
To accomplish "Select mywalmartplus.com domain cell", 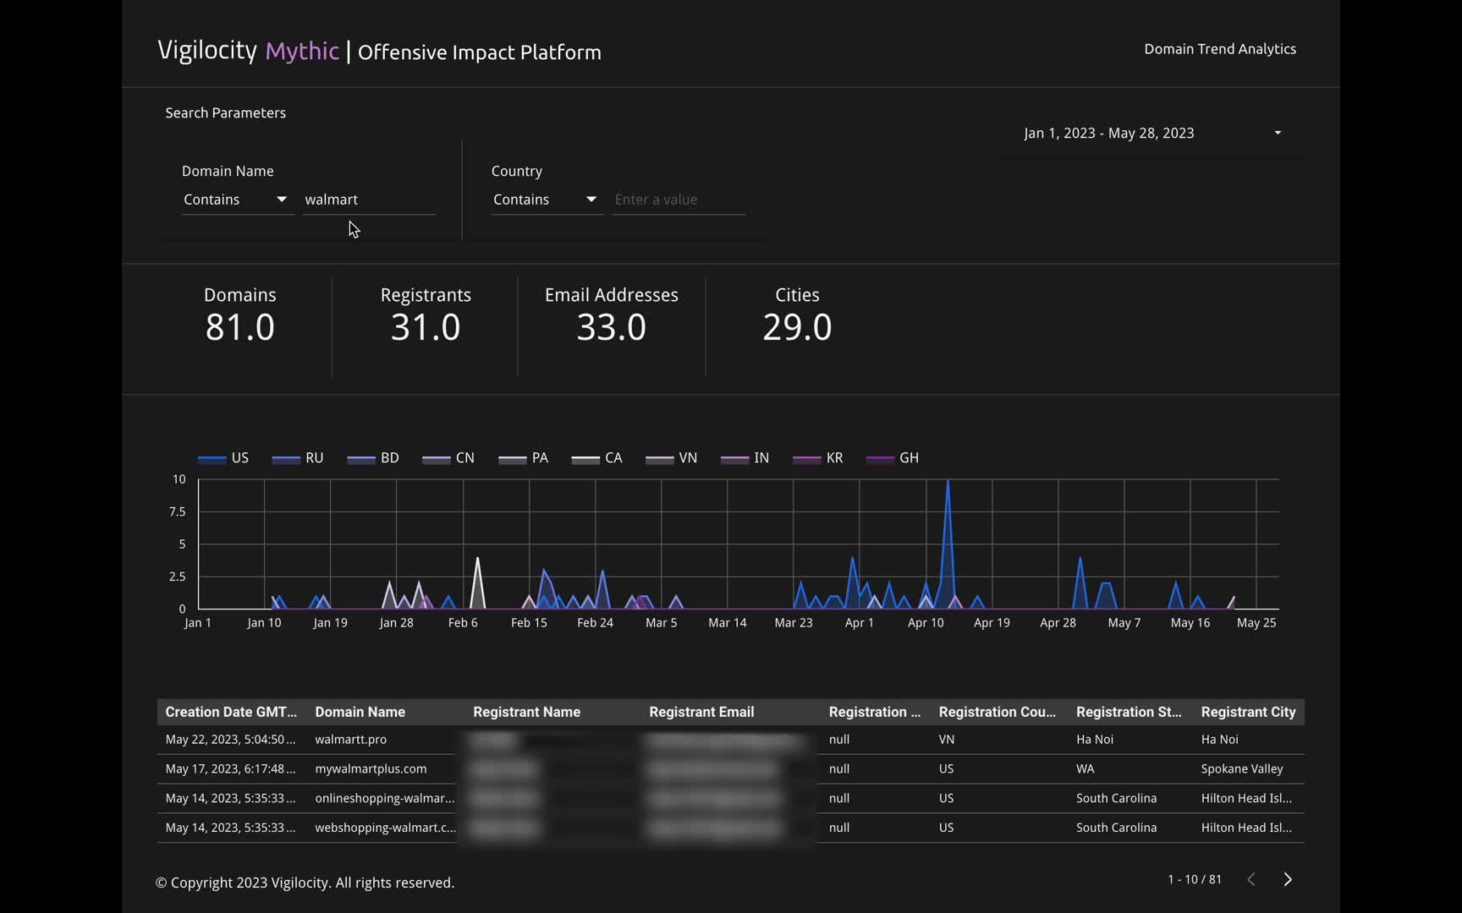I will pos(371,769).
